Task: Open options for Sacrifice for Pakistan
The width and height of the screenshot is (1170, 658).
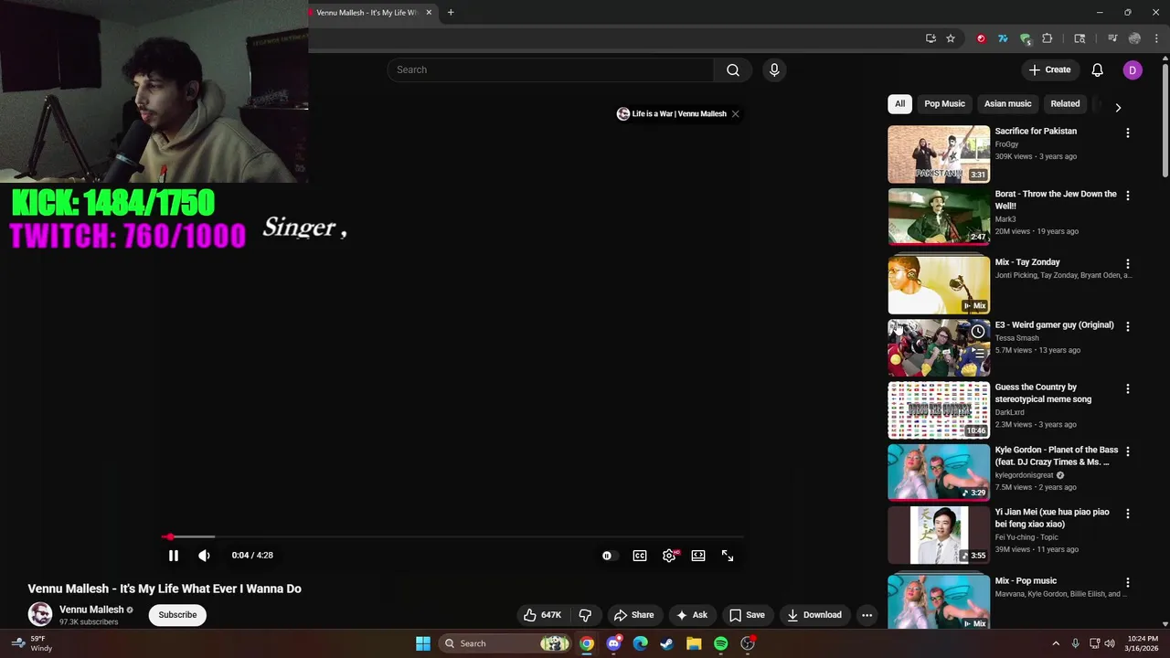Action: [x=1127, y=133]
